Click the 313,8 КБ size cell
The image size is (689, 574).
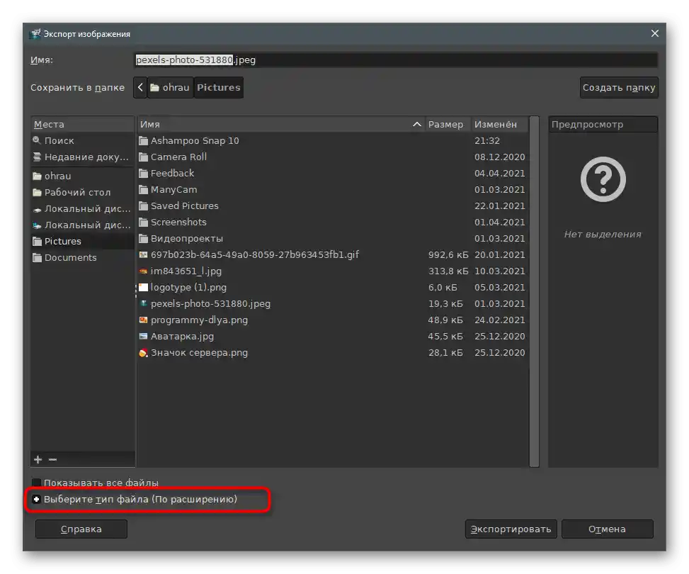click(x=448, y=271)
